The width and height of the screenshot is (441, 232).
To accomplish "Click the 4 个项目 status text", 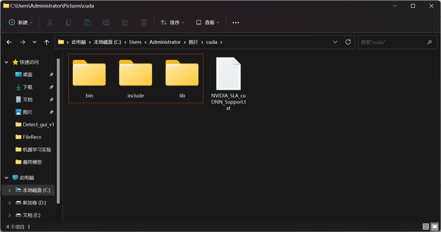I will [x=15, y=227].
